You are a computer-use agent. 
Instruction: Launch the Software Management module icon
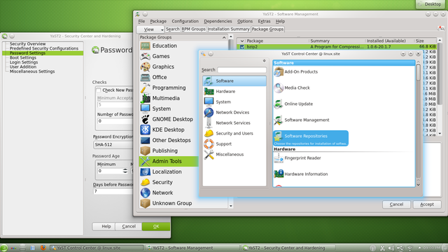click(x=279, y=120)
